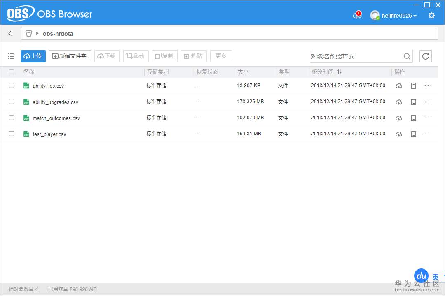Click the obs-hfdota bucket path
This screenshot has width=445, height=296.
coord(58,34)
